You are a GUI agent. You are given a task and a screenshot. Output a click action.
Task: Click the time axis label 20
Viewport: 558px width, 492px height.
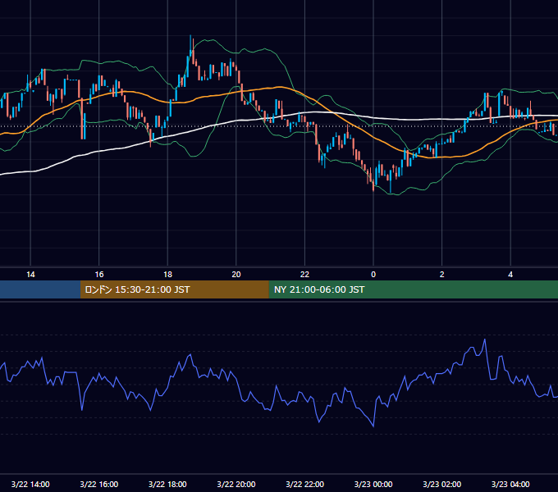(236, 275)
